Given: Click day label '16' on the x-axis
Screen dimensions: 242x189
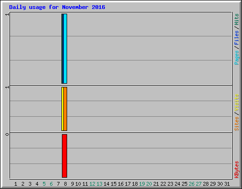Looking at the screenshot, I should 121,184.
